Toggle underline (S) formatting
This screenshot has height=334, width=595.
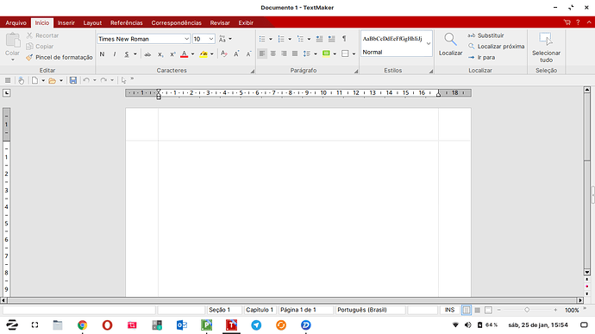[127, 54]
